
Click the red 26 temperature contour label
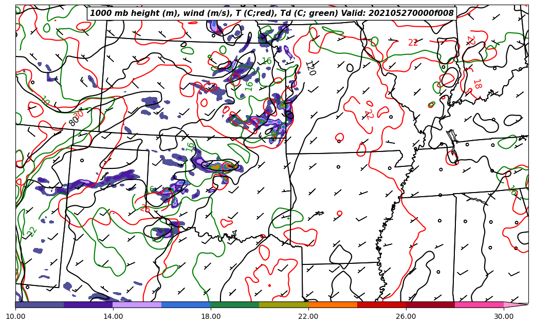coord(145,209)
